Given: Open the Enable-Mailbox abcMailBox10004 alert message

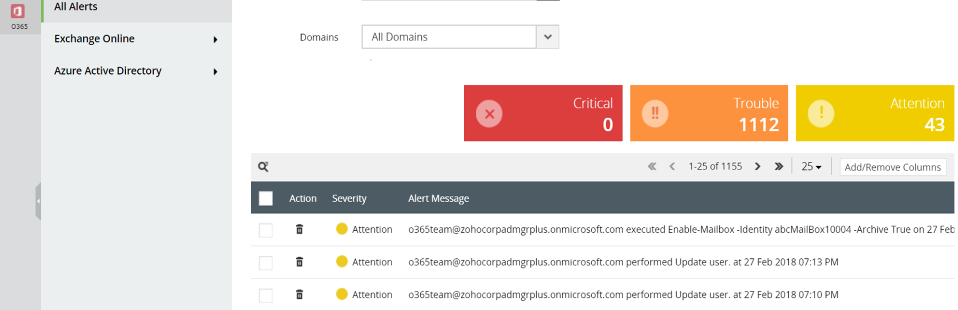Looking at the screenshot, I should tap(681, 230).
